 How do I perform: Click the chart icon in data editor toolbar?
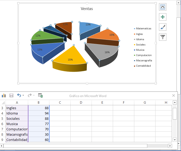pos(4,95)
